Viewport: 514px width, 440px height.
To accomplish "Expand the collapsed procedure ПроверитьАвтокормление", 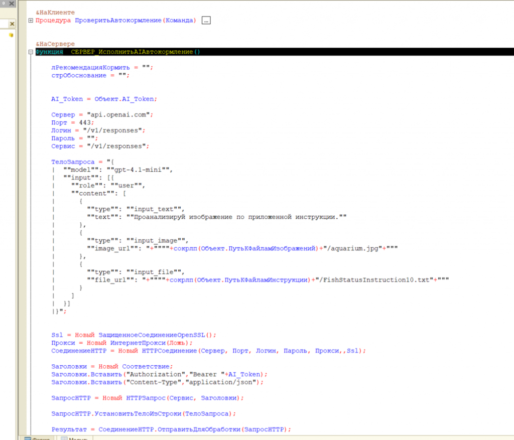I will 31,20.
